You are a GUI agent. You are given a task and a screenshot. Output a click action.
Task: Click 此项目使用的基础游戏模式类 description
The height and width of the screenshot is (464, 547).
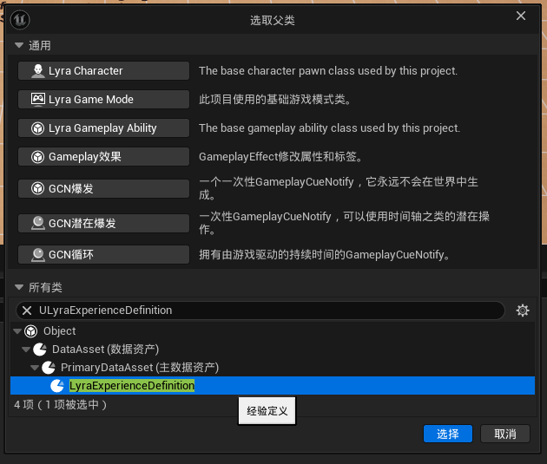[x=275, y=99]
